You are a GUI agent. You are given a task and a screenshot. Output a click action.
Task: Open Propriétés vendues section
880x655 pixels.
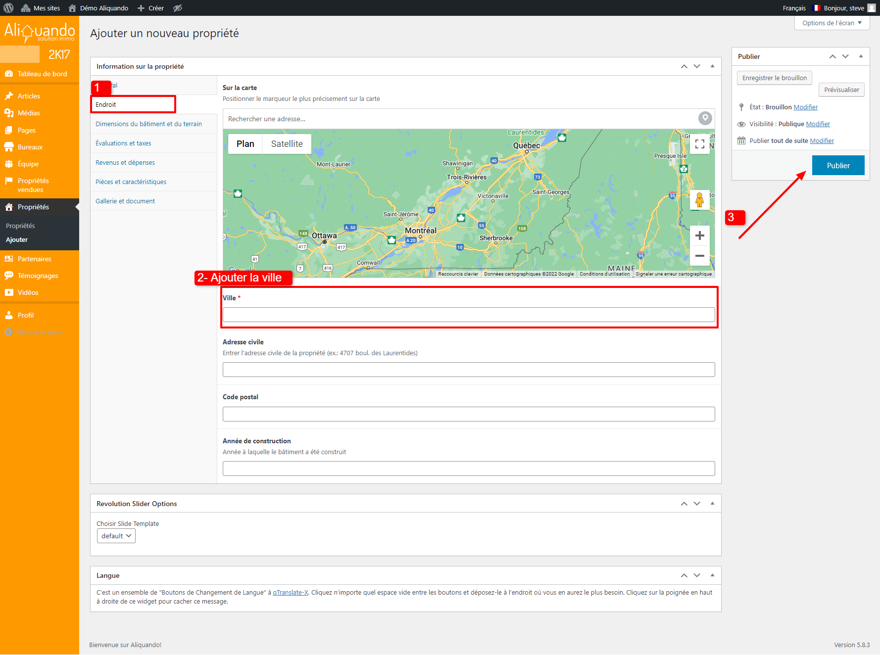[x=40, y=185]
